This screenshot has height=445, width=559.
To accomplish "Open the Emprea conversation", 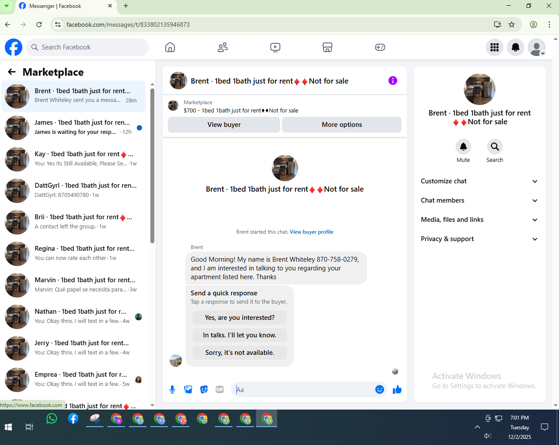I will (74, 380).
